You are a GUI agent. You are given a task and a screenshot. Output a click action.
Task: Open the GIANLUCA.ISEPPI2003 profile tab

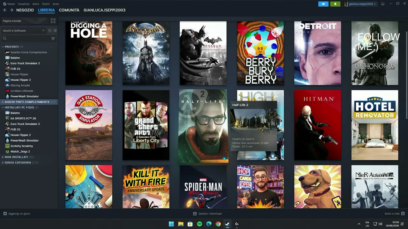tap(105, 10)
